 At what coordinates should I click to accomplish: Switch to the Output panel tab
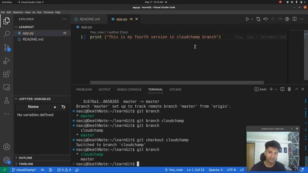(x=104, y=89)
